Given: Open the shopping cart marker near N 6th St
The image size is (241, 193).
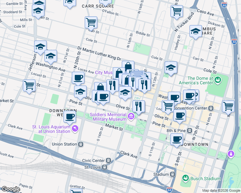Looking at the screenshot, I should point(228,107).
